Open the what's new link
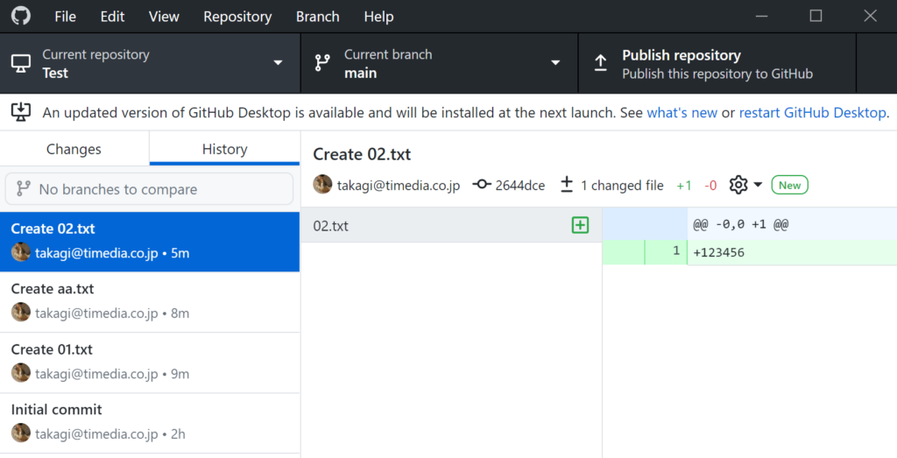897x458 pixels. [682, 113]
